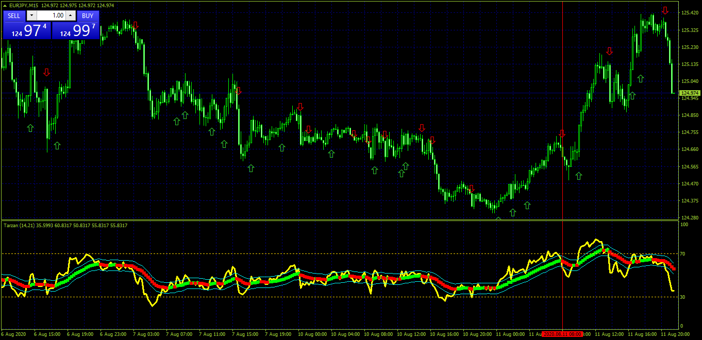Increase trade volume with the up arrow
702x340 pixels.
coord(71,15)
